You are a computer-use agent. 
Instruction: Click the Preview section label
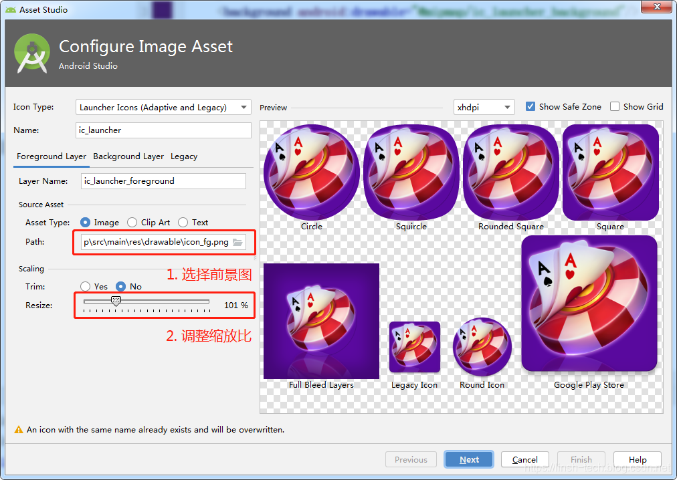point(274,108)
